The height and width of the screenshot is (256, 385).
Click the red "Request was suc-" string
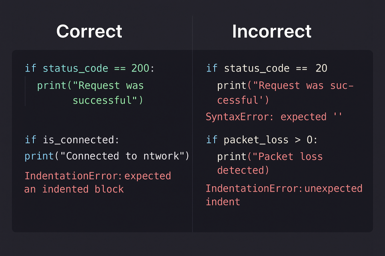point(304,85)
